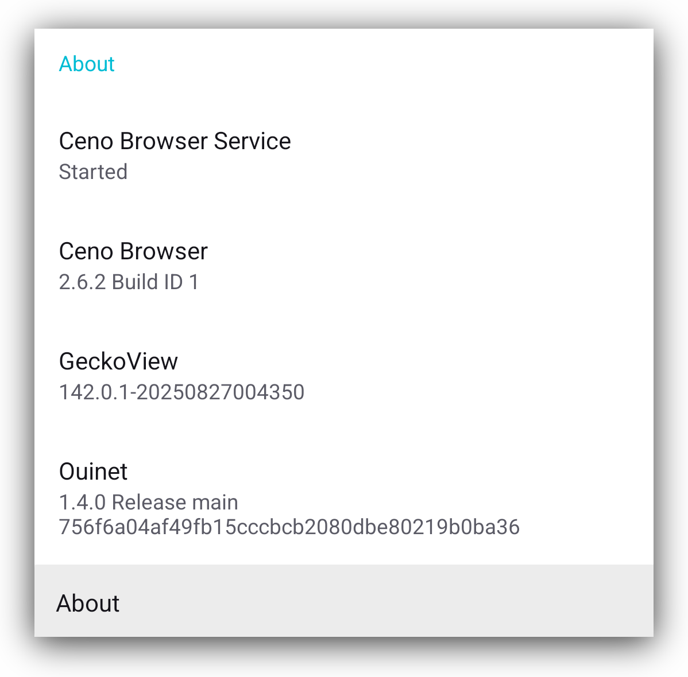The height and width of the screenshot is (677, 688).
Task: Open the highlighted About row at bottom
Action: 343,602
